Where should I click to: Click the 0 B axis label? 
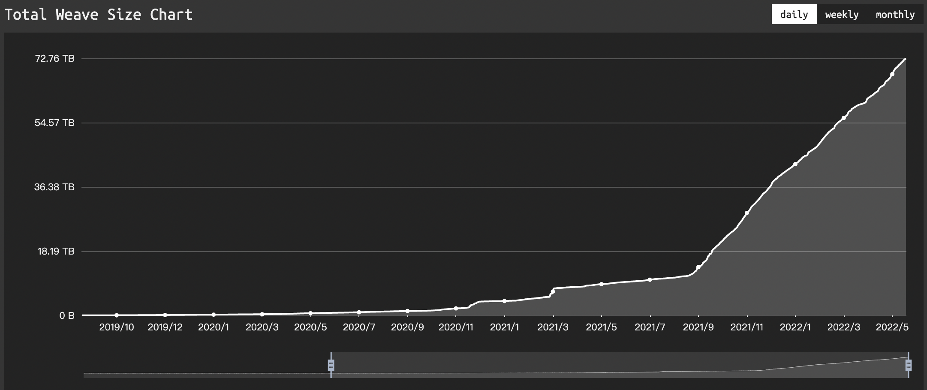point(67,316)
